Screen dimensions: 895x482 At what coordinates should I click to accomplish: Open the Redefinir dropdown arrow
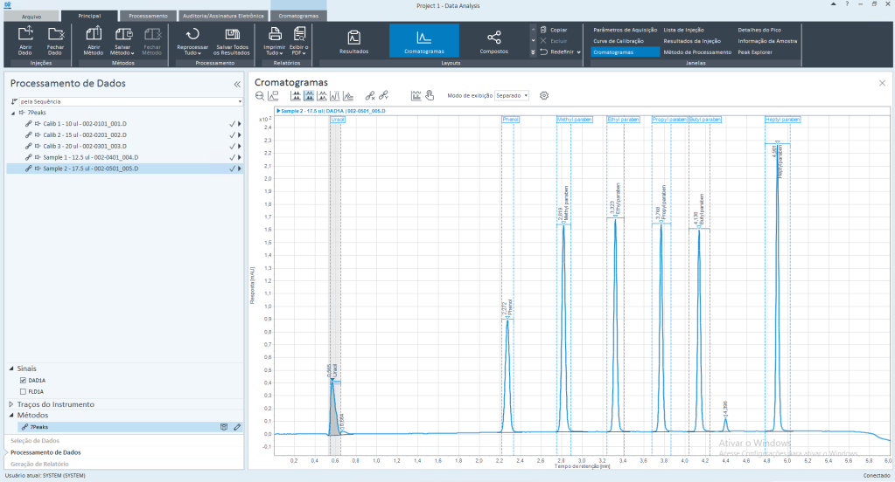pyautogui.click(x=579, y=52)
